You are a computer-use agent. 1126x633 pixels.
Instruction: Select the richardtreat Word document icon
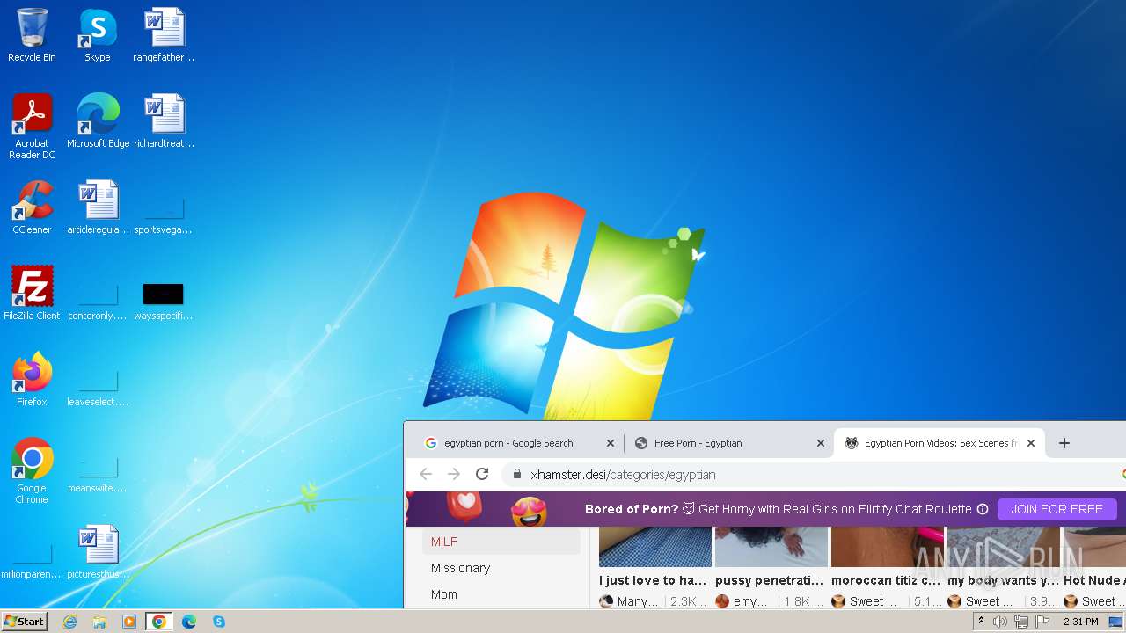pos(164,120)
